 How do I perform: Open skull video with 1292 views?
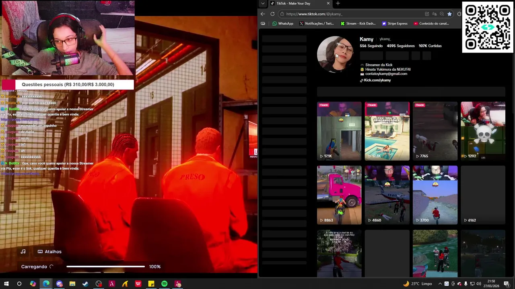(483, 131)
